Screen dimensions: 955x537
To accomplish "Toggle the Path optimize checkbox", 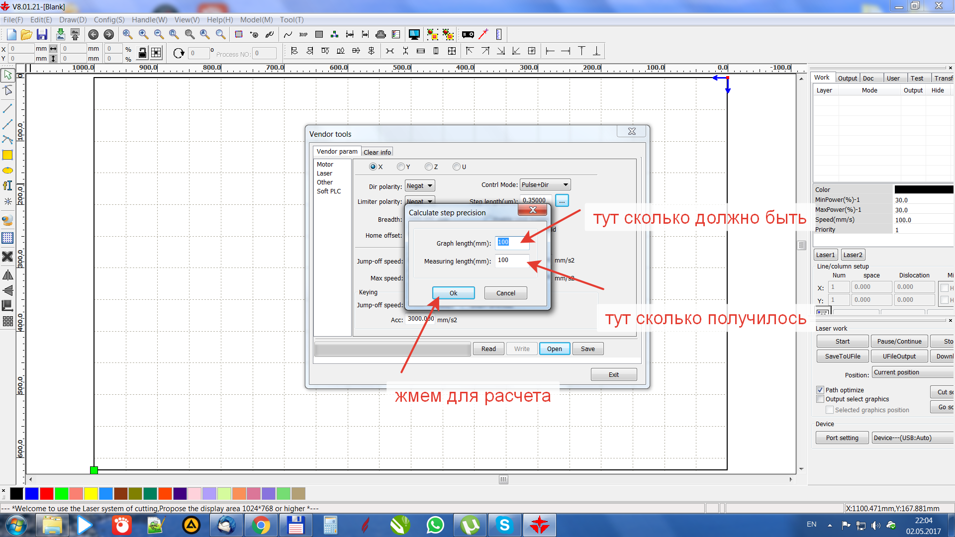I will [820, 390].
